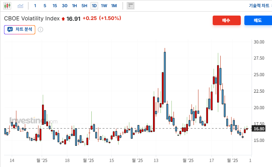The image size is (272, 167).
Task: Click the tallest blue candle near 28.5
Action: click(165, 78)
